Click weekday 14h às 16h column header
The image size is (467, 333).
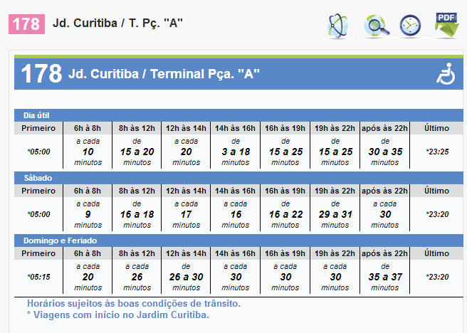(236, 128)
